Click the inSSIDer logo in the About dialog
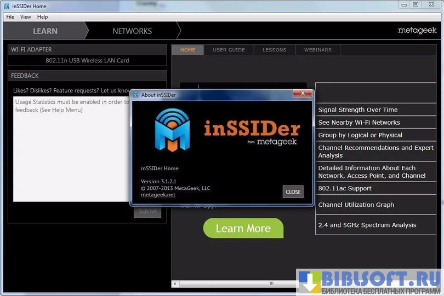The height and width of the screenshot is (296, 444). tap(172, 130)
